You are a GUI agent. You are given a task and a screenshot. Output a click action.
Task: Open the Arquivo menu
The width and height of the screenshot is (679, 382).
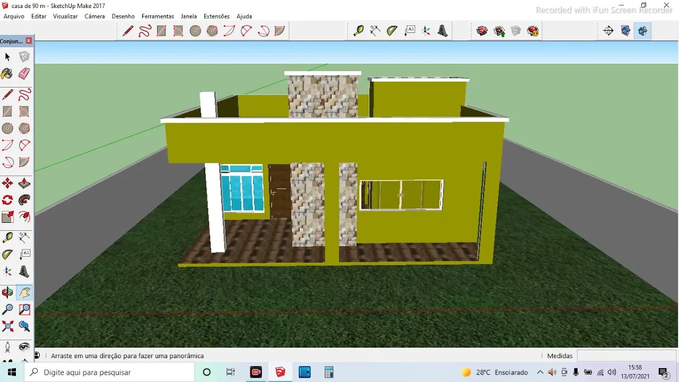[14, 16]
